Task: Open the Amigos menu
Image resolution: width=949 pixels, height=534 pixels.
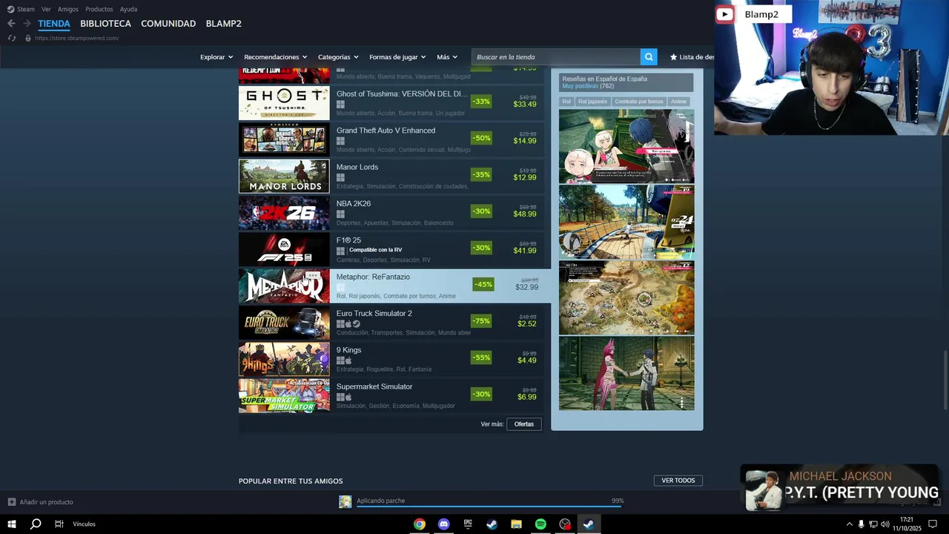Action: pyautogui.click(x=68, y=9)
